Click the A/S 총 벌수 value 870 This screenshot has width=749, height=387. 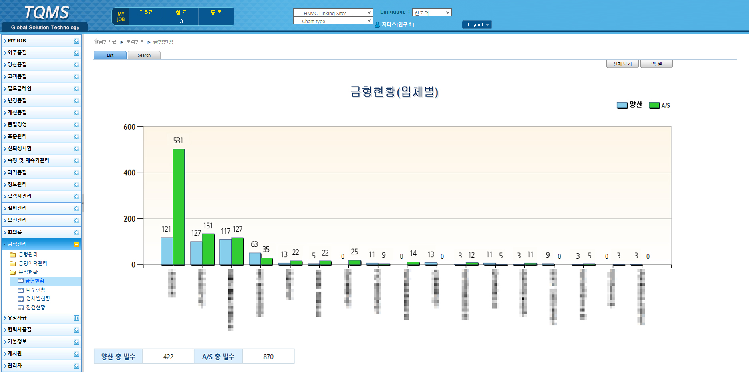click(x=268, y=357)
